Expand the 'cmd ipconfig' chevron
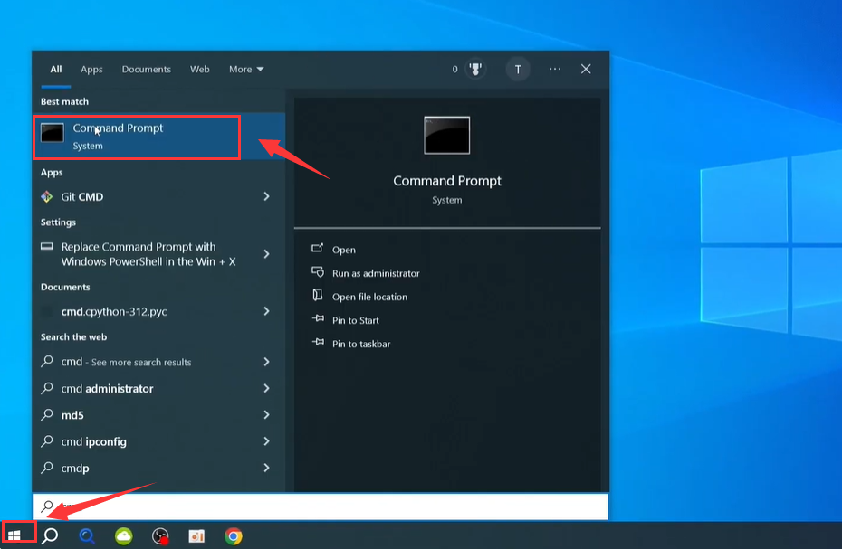 [x=266, y=441]
